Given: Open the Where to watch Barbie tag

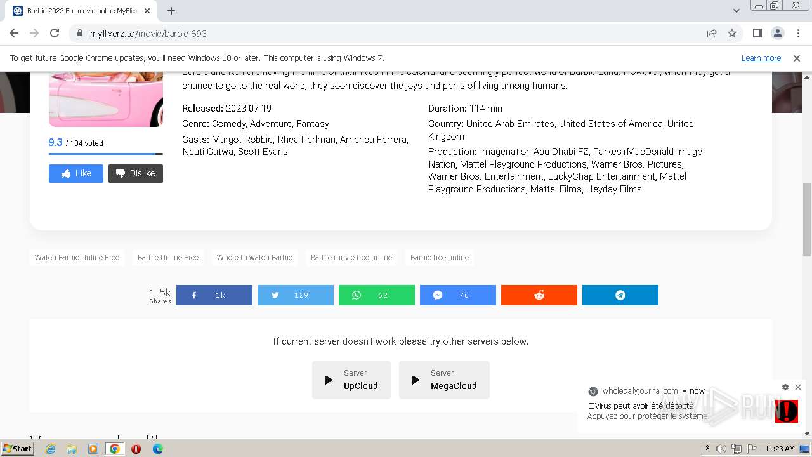Looking at the screenshot, I should [254, 258].
